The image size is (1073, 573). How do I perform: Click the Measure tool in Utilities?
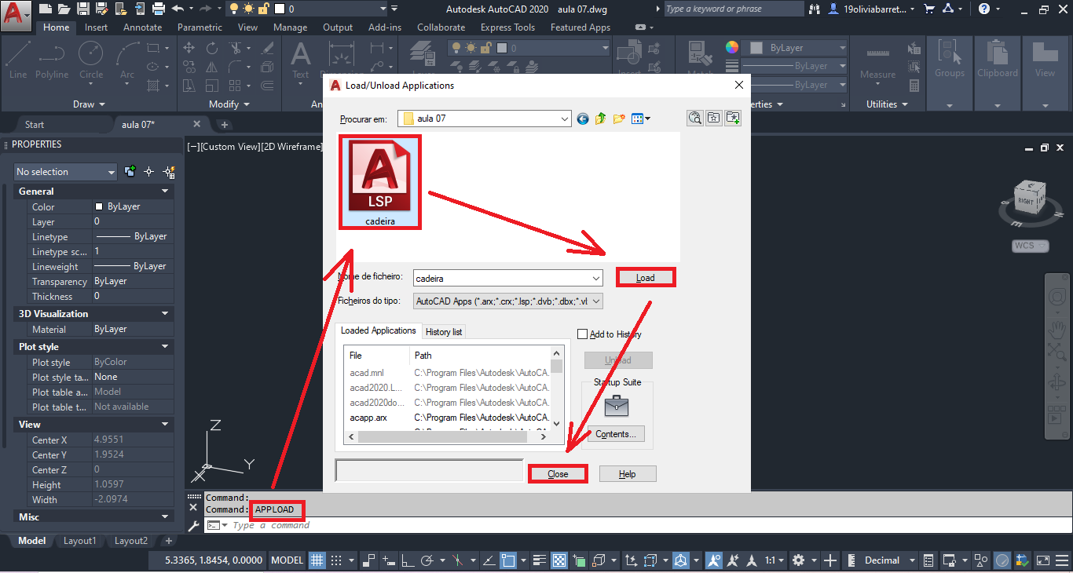[x=877, y=61]
